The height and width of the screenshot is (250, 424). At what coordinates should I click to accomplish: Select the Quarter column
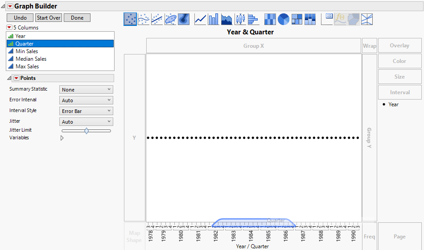[x=60, y=44]
